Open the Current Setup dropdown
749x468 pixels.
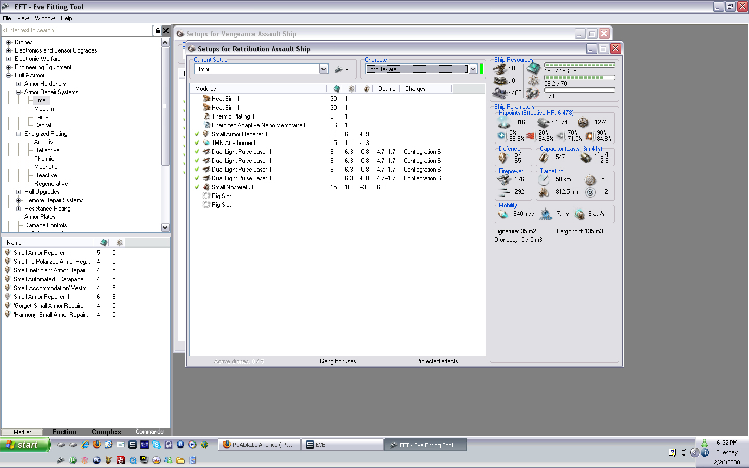pyautogui.click(x=324, y=69)
